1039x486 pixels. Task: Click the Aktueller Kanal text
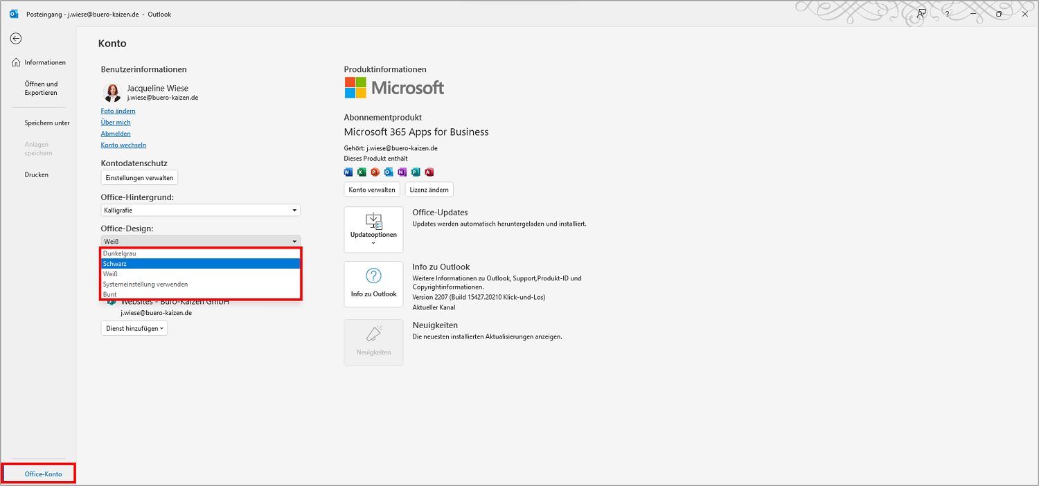coord(434,307)
